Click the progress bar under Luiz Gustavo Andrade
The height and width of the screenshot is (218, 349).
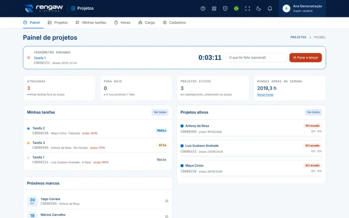point(251,156)
